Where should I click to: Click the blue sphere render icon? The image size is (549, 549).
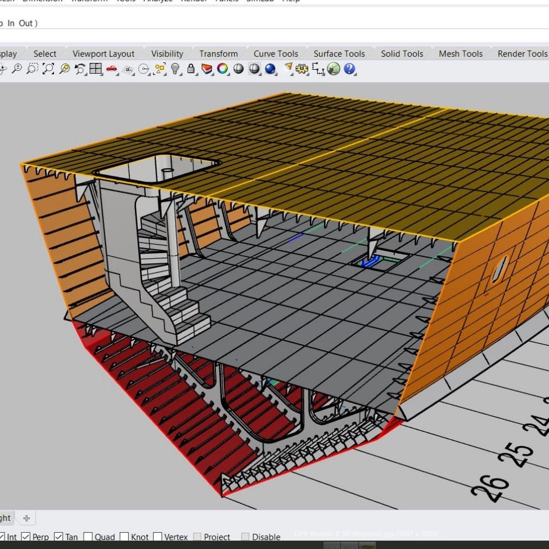click(271, 69)
